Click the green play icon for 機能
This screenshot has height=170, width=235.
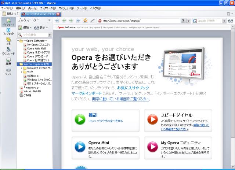80,119
